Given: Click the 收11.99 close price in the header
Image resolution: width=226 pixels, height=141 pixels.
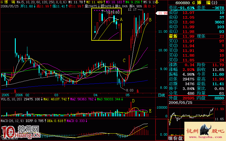Looking at the screenshot, I should (75, 6).
